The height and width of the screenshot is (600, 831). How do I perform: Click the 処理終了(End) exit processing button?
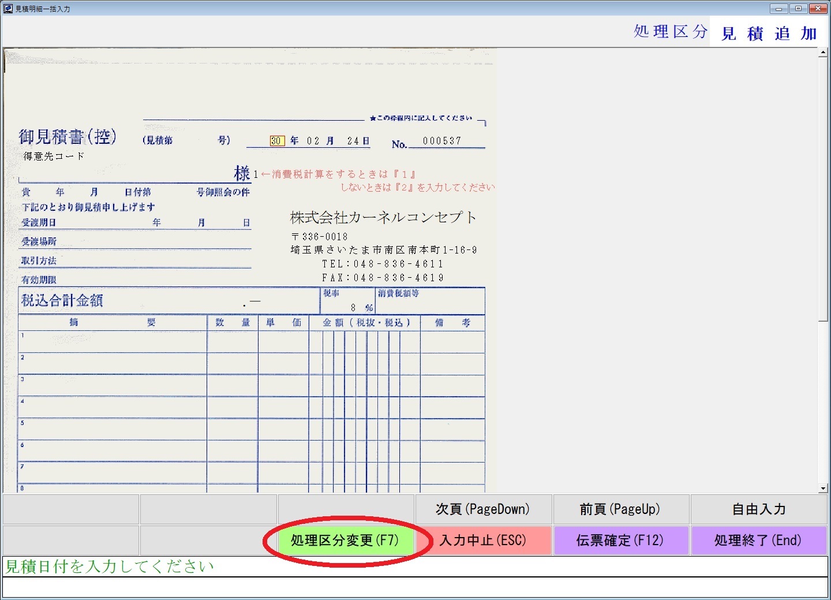[x=759, y=541]
